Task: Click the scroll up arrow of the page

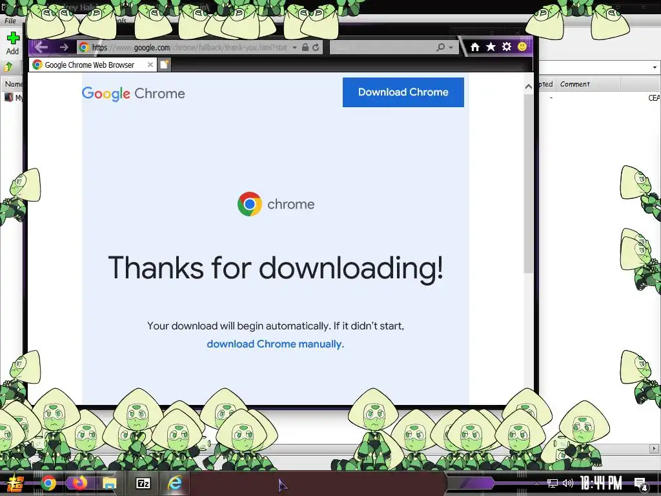Action: [x=528, y=87]
